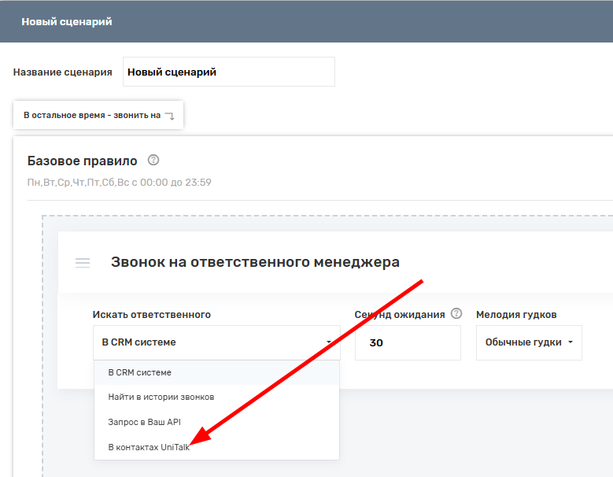Click the Название сценария text field
Image resolution: width=613 pixels, height=477 pixels.
tap(228, 72)
